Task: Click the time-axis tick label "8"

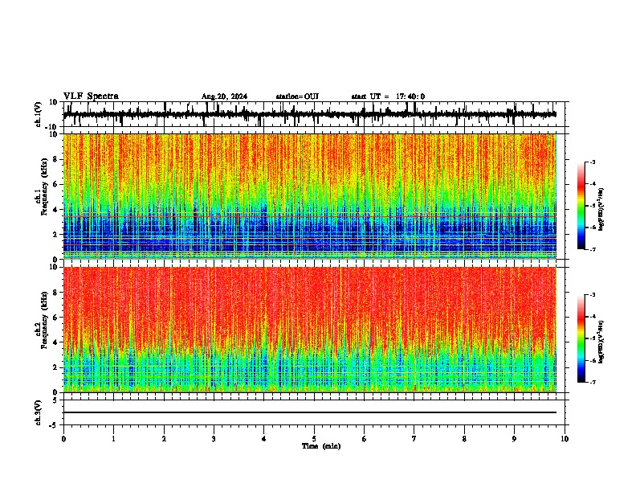Action: click(x=464, y=439)
